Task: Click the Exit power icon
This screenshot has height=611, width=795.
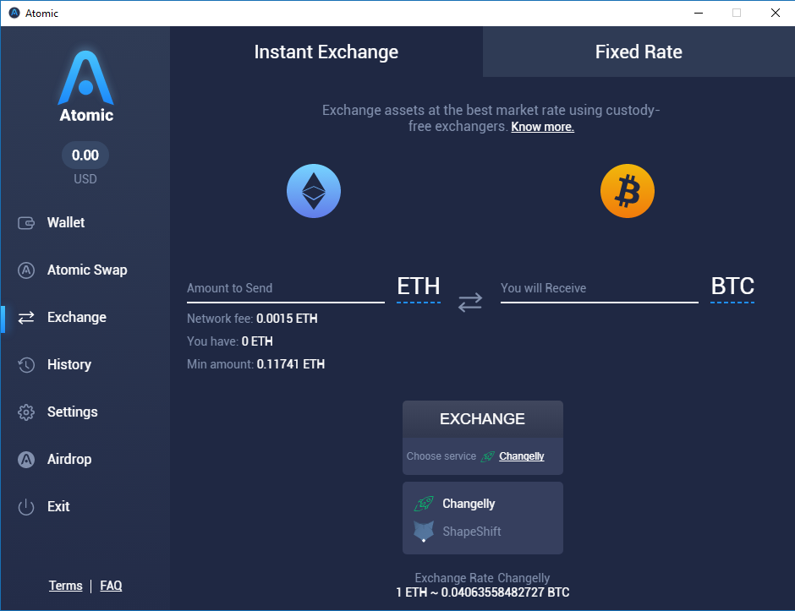Action: 26,507
